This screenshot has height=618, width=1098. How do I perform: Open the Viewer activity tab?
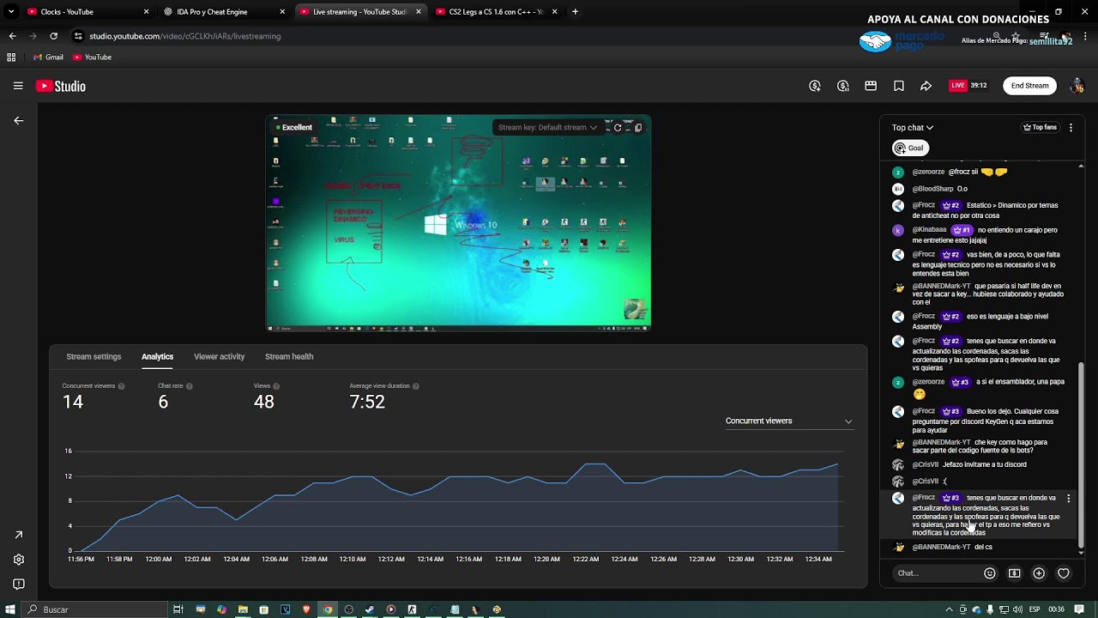pyautogui.click(x=219, y=356)
